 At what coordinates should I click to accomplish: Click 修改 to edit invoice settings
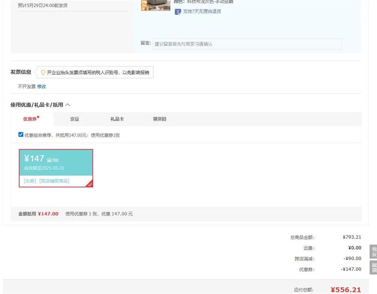click(41, 87)
